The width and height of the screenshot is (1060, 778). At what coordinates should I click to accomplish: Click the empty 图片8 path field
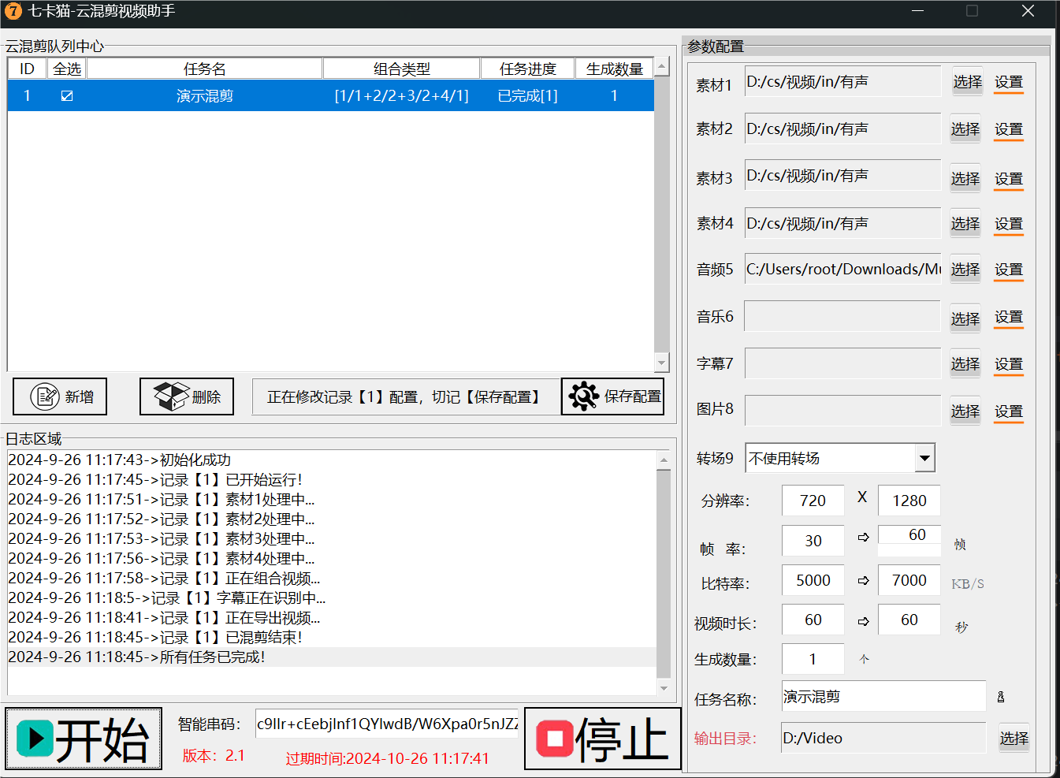coord(842,411)
